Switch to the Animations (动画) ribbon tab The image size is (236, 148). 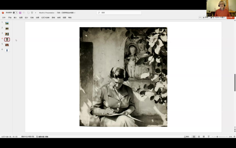tap(37, 18)
